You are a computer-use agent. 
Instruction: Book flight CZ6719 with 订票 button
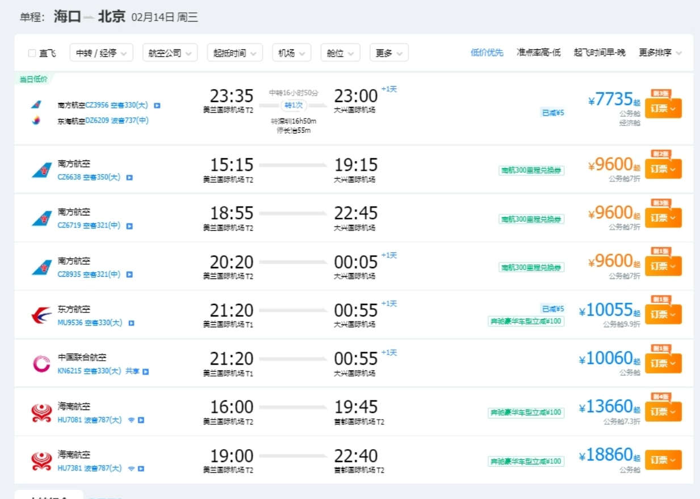pos(663,217)
